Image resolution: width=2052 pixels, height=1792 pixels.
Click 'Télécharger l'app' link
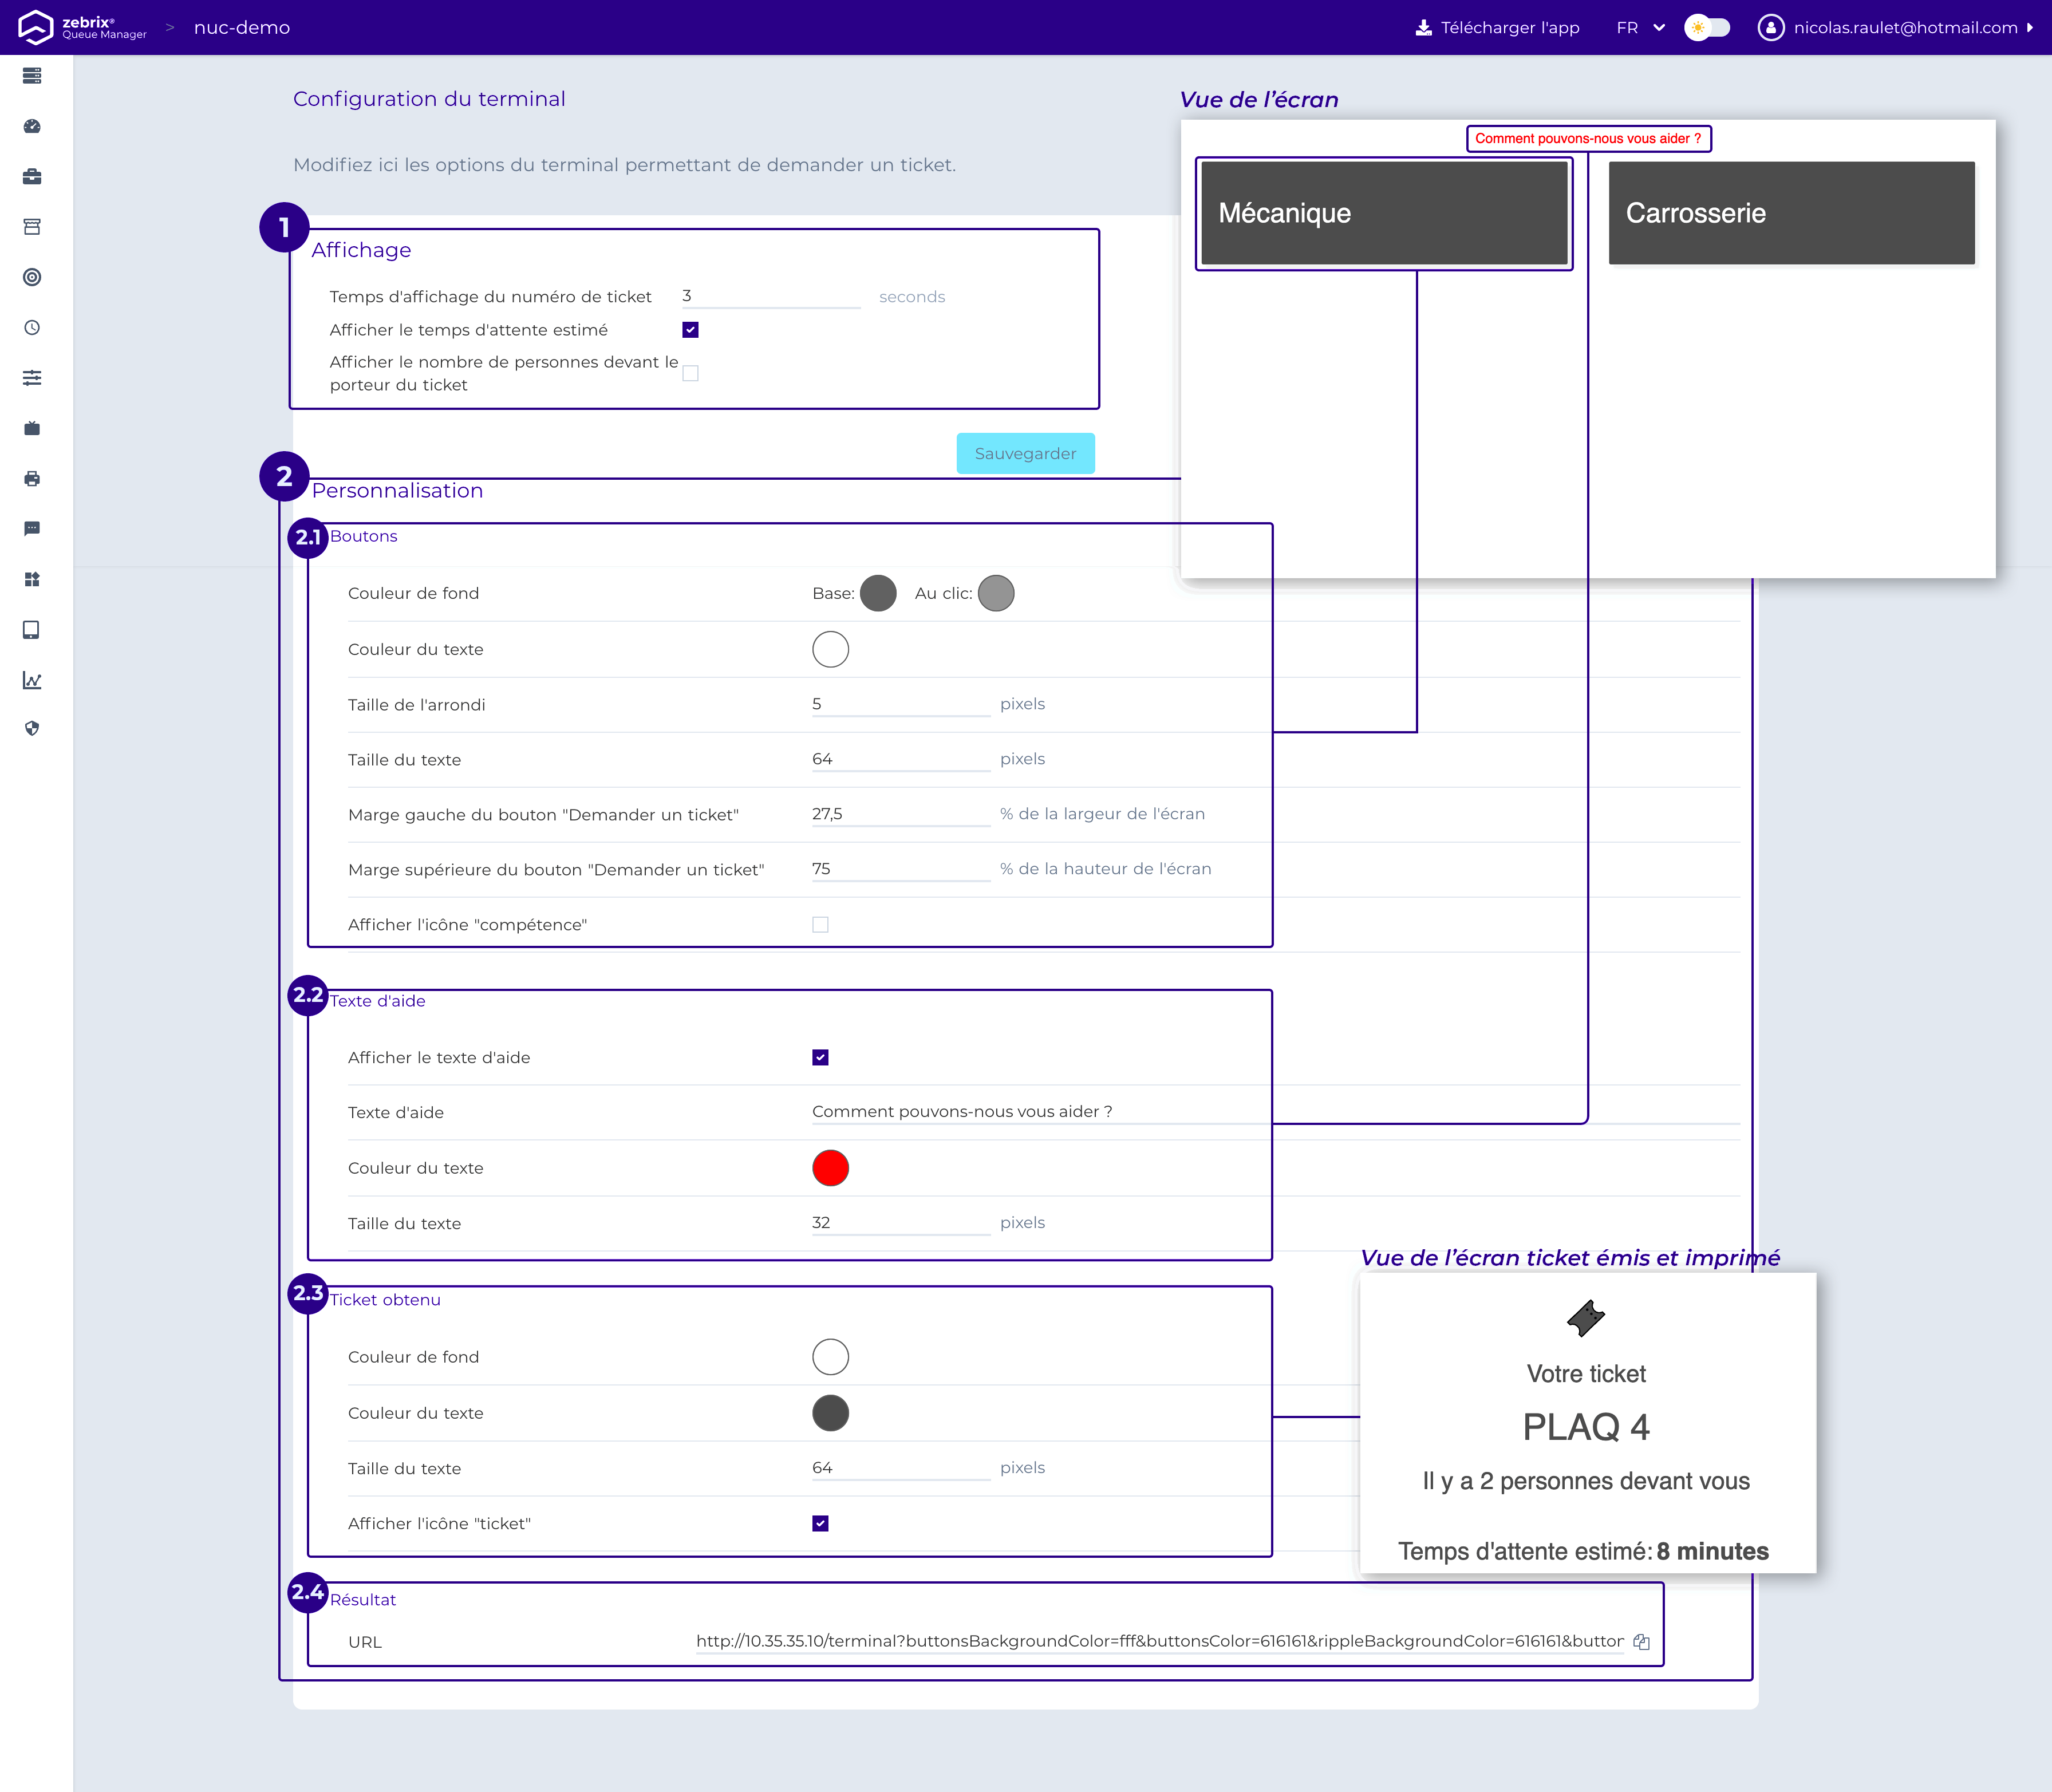1498,28
